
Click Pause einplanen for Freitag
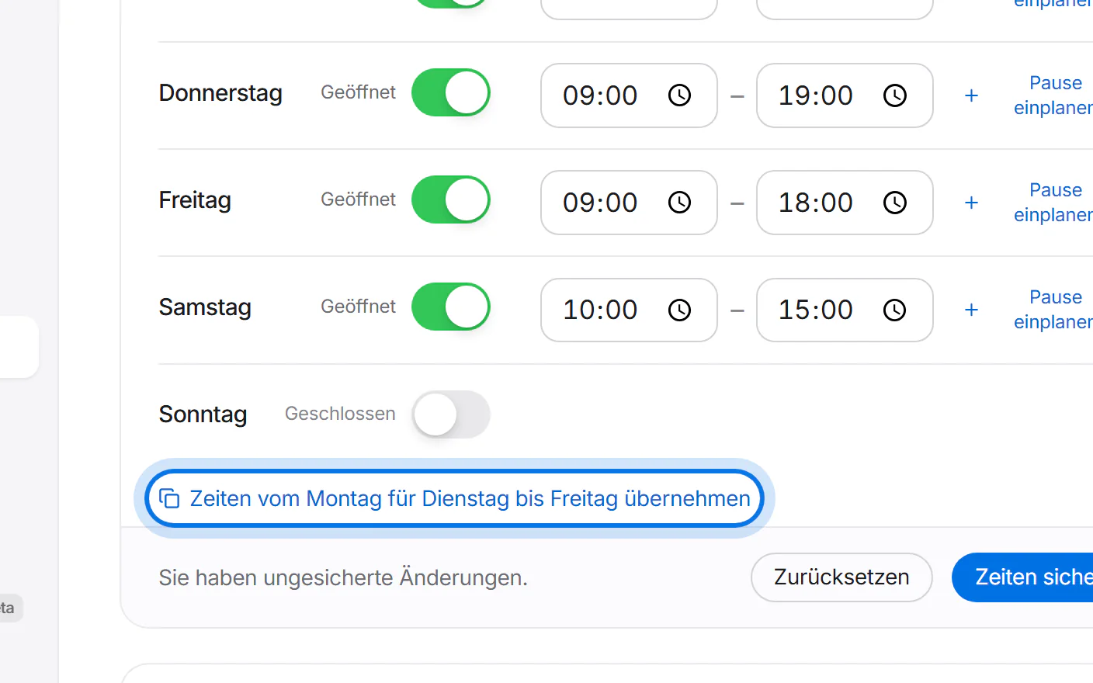tap(1054, 203)
